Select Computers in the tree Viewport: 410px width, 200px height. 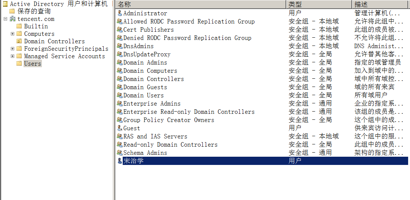point(39,34)
